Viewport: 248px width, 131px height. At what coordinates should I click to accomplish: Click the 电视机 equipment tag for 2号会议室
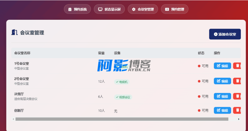pyautogui.click(x=122, y=82)
